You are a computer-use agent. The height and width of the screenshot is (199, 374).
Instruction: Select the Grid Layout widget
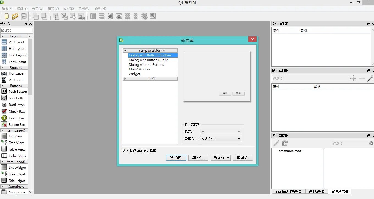[x=14, y=55]
